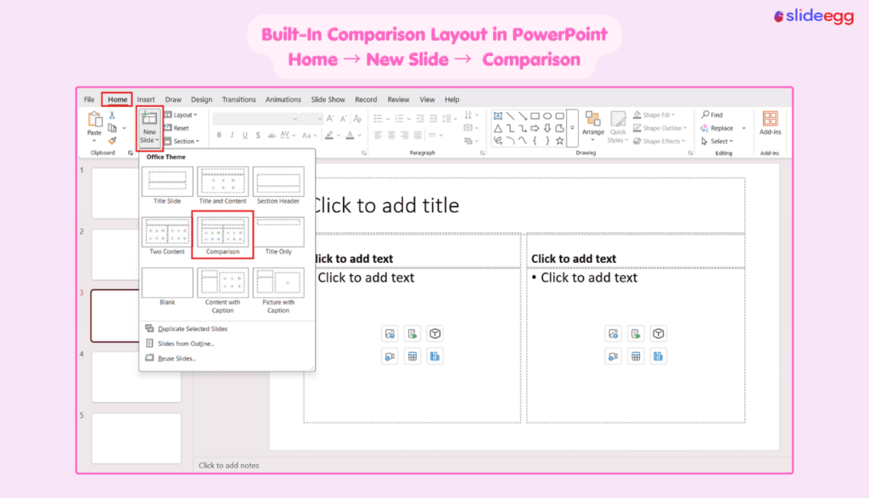Switch to the Slide Show tab
The height and width of the screenshot is (498, 869).
click(x=328, y=100)
